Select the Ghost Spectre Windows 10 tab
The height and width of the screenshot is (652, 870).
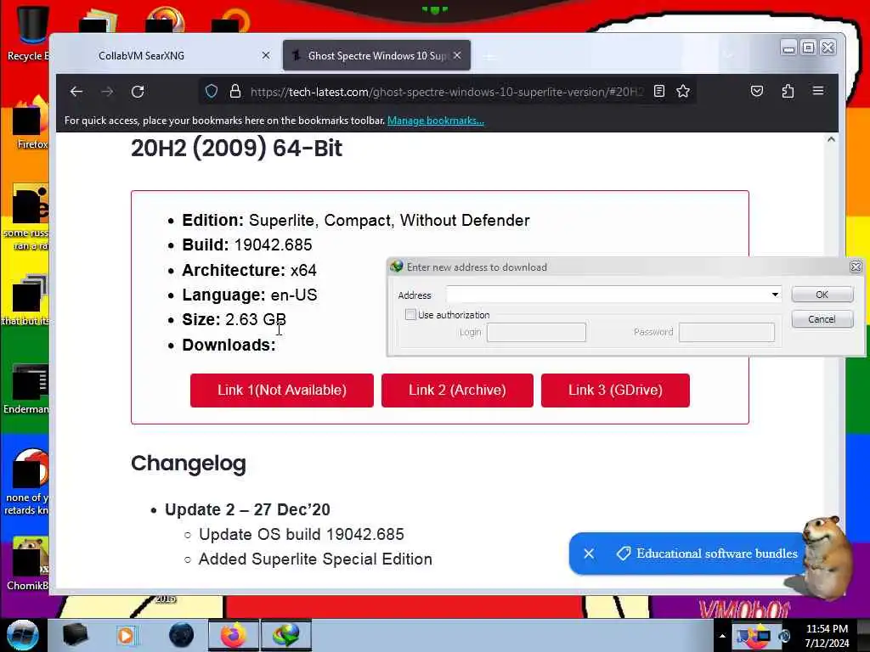(376, 55)
